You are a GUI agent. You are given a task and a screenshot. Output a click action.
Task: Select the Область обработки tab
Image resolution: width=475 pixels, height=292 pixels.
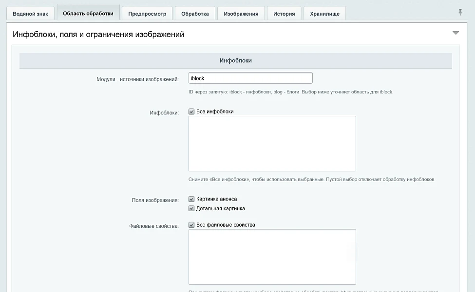(x=88, y=13)
